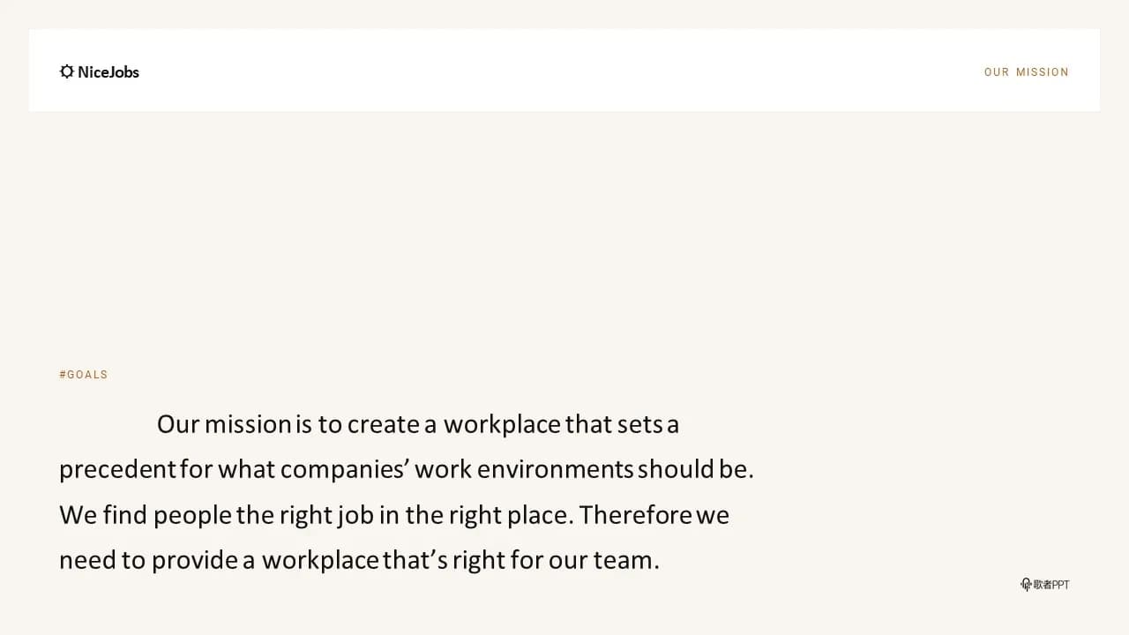
Task: Select the NiceJobs brand name text
Action: tap(108, 72)
